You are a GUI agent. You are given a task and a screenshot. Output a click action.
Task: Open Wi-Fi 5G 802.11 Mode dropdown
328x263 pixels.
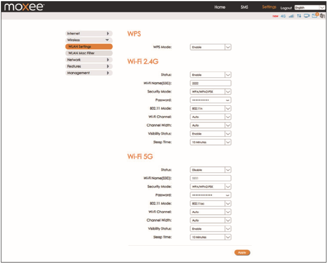211,204
